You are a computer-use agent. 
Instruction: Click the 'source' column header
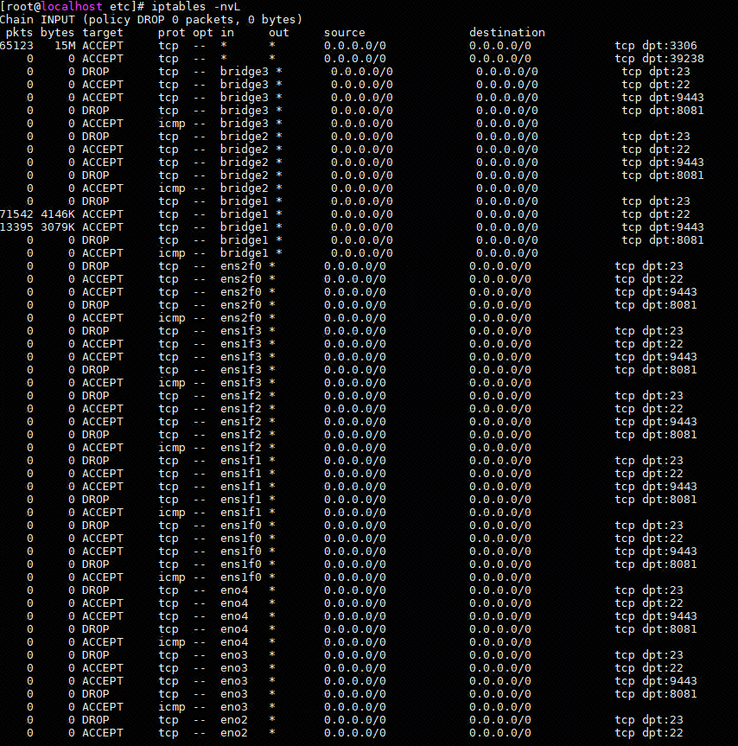(x=344, y=32)
